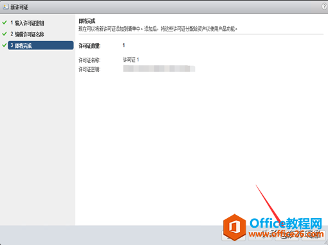The image size is (328, 245).
Task: Click the green checkmark beside step 2
Action: coord(5,34)
